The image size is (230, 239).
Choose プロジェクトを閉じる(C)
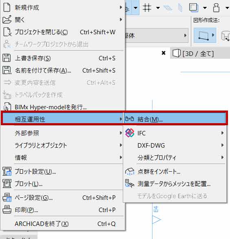click(x=62, y=32)
